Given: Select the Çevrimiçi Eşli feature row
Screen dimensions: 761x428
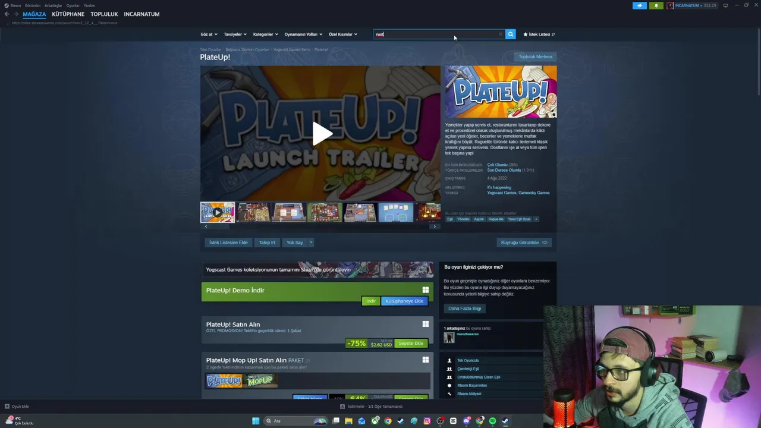Looking at the screenshot, I should pos(492,369).
